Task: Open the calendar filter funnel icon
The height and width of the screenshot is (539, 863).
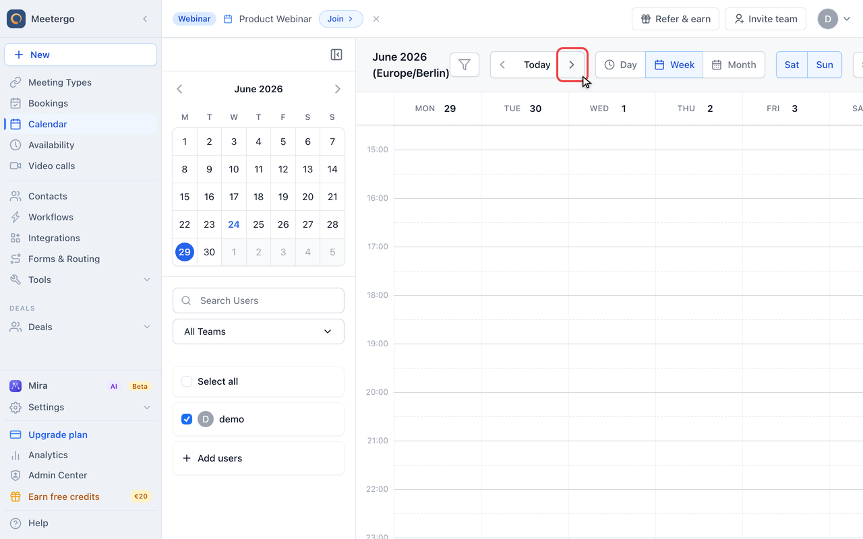Action: click(x=465, y=65)
